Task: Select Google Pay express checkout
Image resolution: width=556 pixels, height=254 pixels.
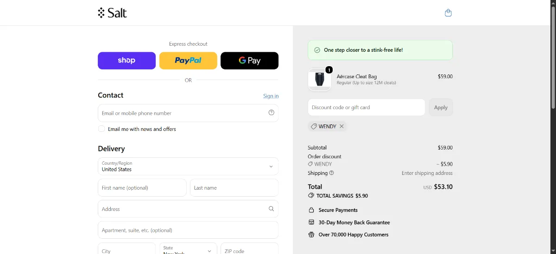Action: [249, 61]
